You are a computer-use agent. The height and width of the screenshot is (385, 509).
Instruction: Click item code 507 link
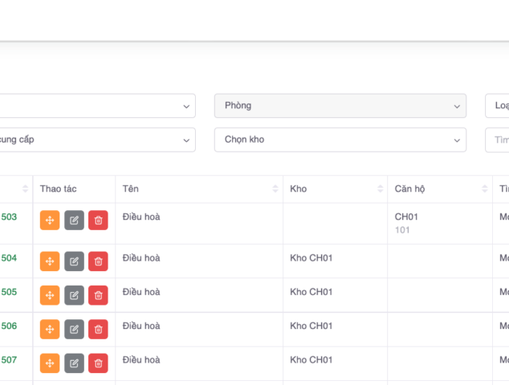tap(9, 360)
